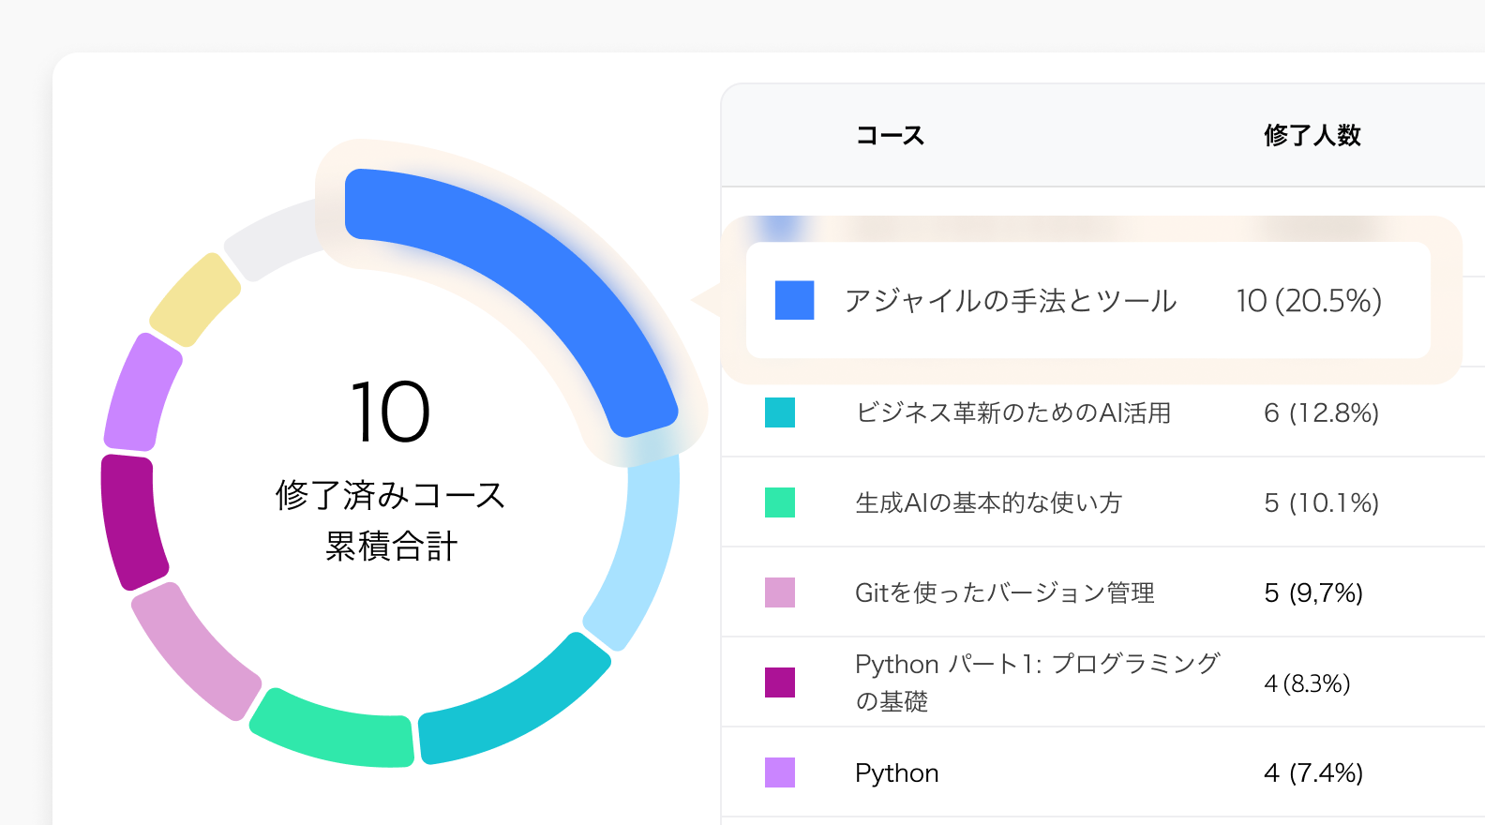Click the green 生成AIの基本的な使い方 legend swatch
This screenshot has width=1485, height=825.
(x=780, y=502)
